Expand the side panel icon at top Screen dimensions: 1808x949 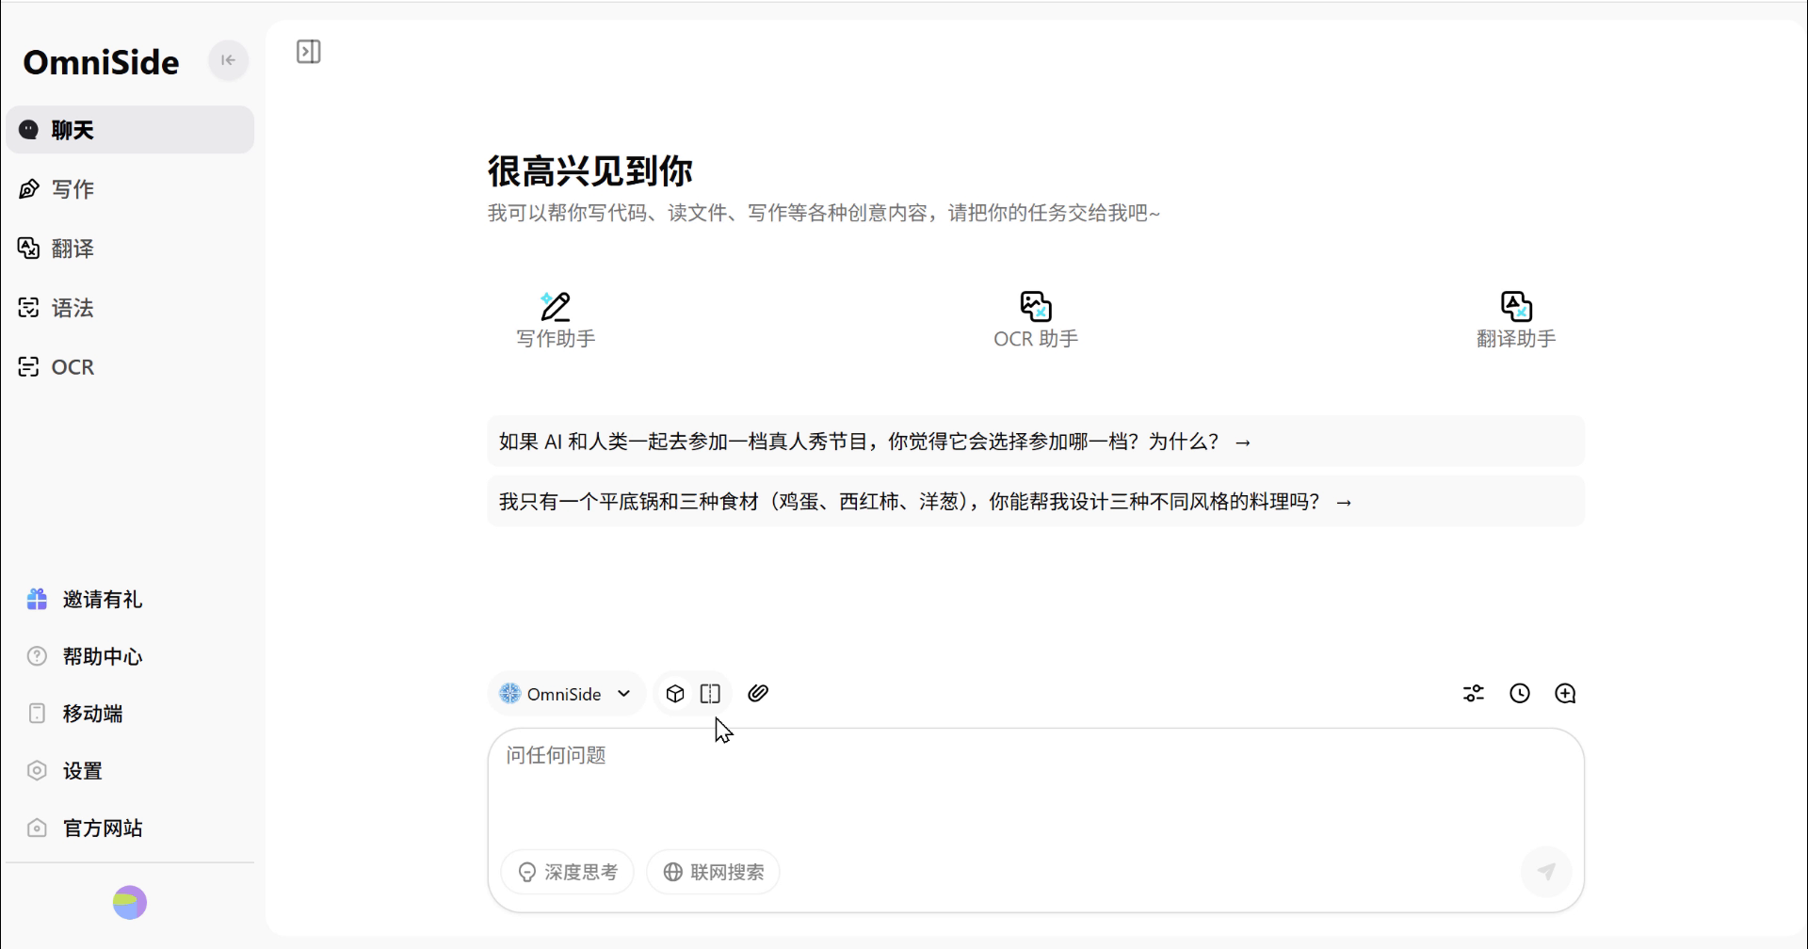[309, 52]
